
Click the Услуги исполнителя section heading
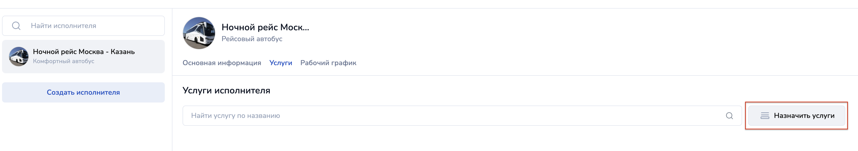pyautogui.click(x=226, y=91)
